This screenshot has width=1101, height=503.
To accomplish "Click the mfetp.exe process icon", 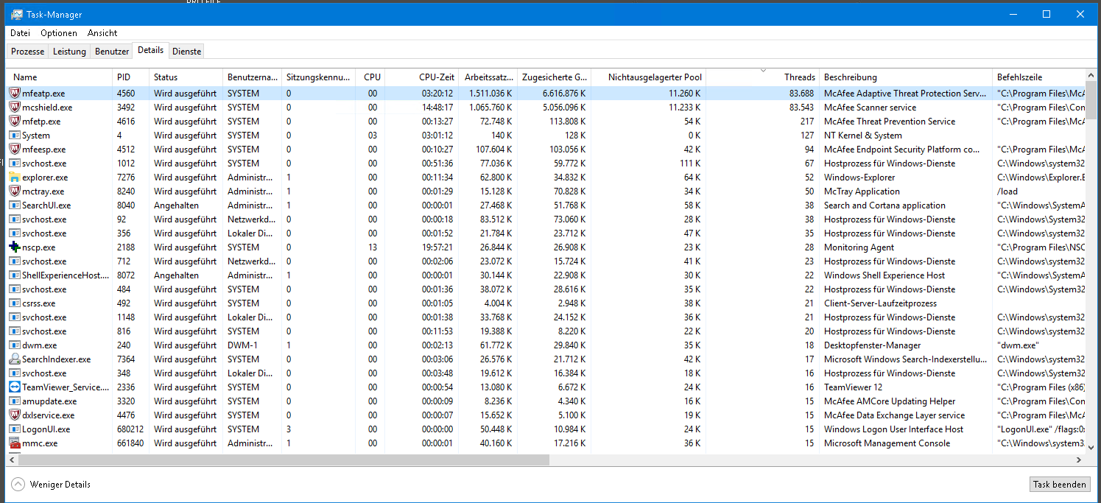I will (15, 122).
